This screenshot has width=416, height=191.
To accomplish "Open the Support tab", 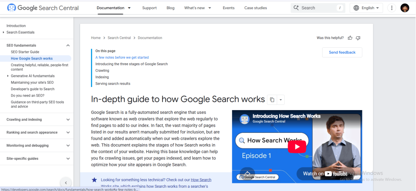I will pyautogui.click(x=149, y=8).
